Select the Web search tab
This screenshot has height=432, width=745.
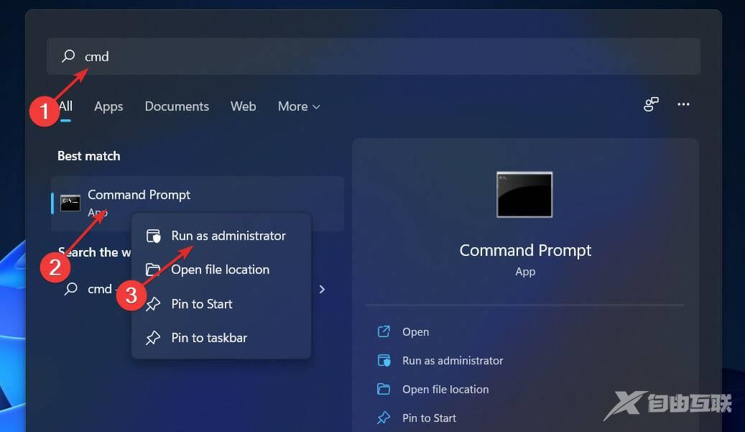pos(243,106)
